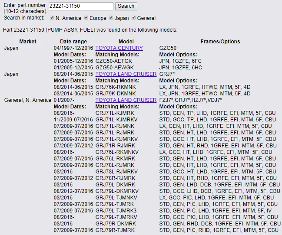Click the part number input field

81,6
